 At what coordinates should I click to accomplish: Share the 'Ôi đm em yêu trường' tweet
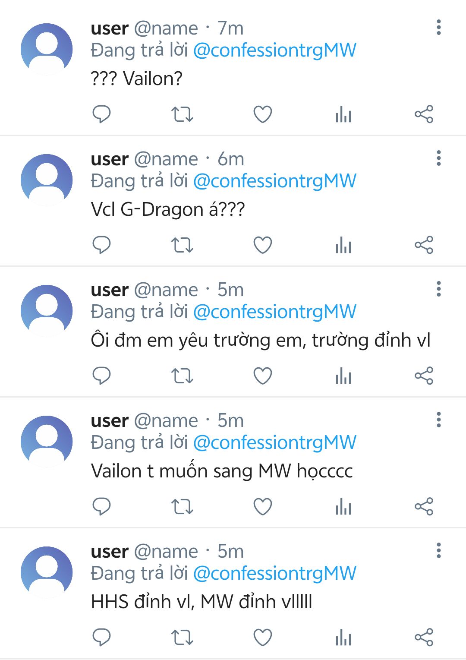(x=424, y=376)
